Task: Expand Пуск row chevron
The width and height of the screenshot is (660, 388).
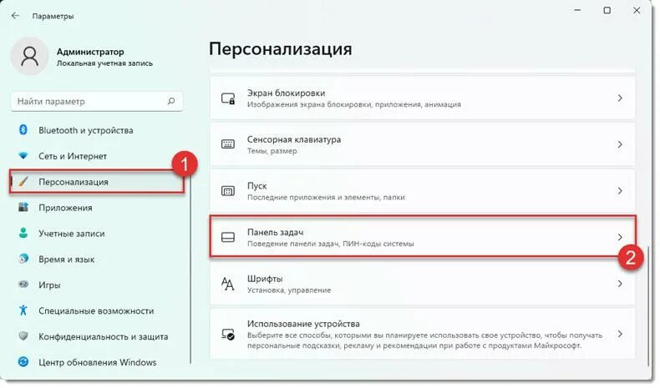Action: click(620, 191)
